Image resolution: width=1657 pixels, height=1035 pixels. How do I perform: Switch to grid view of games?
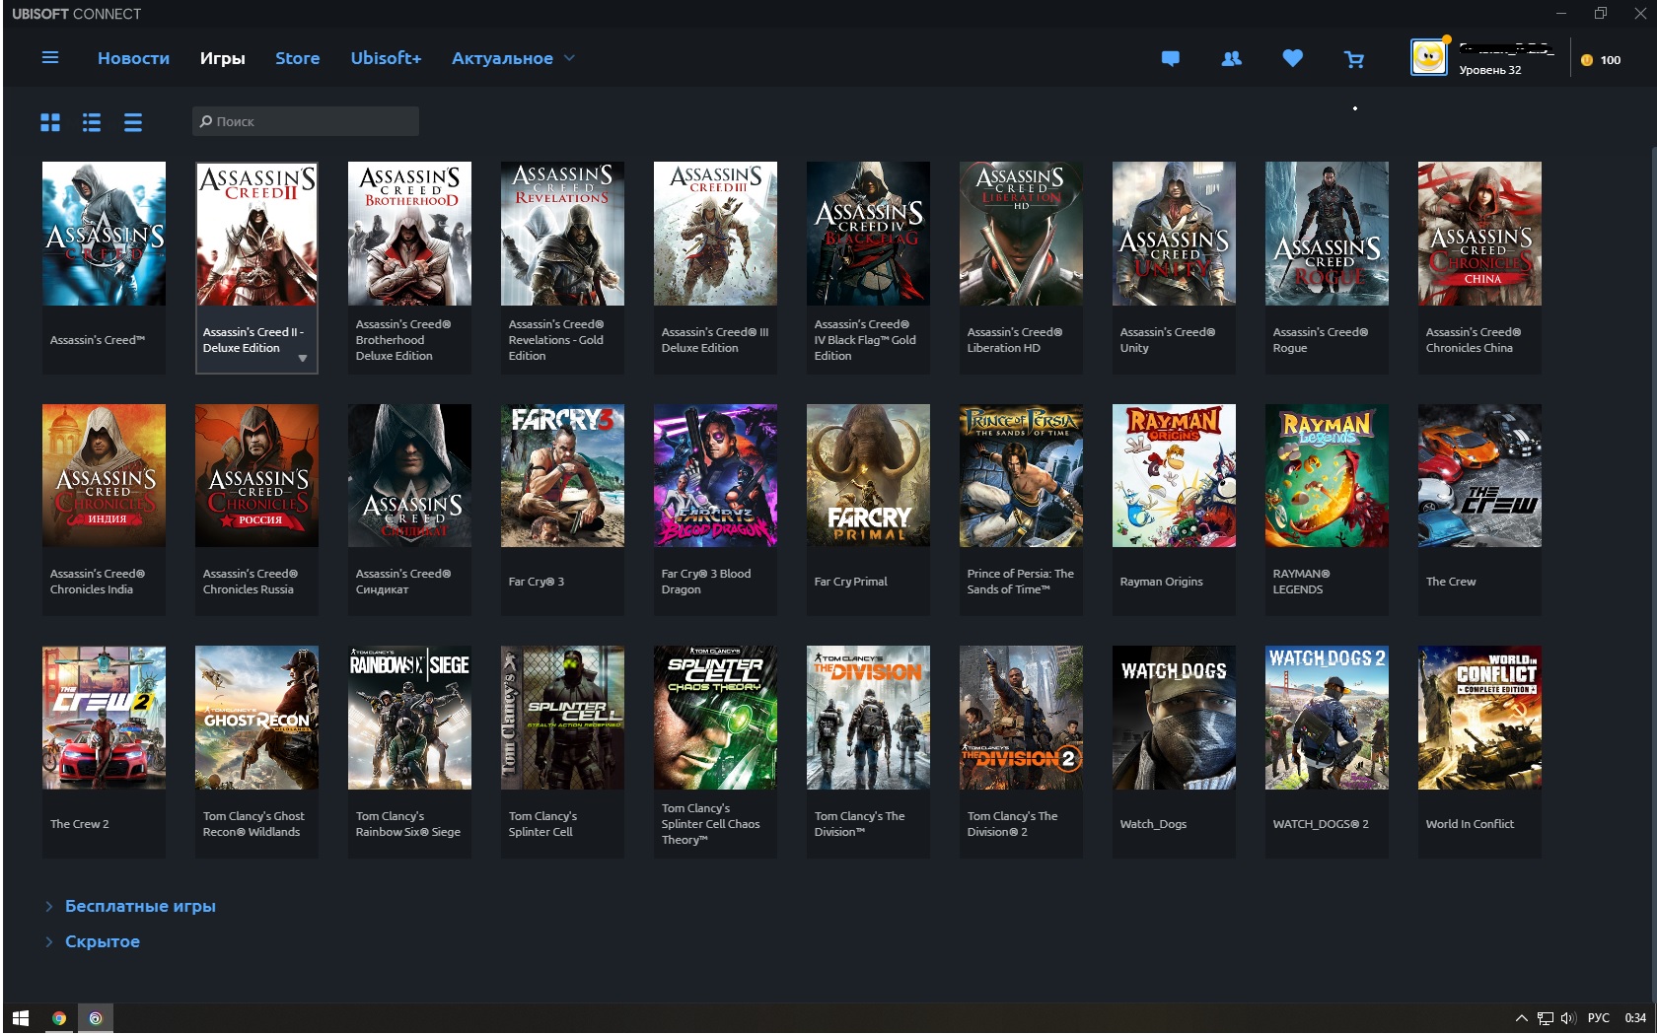50,122
